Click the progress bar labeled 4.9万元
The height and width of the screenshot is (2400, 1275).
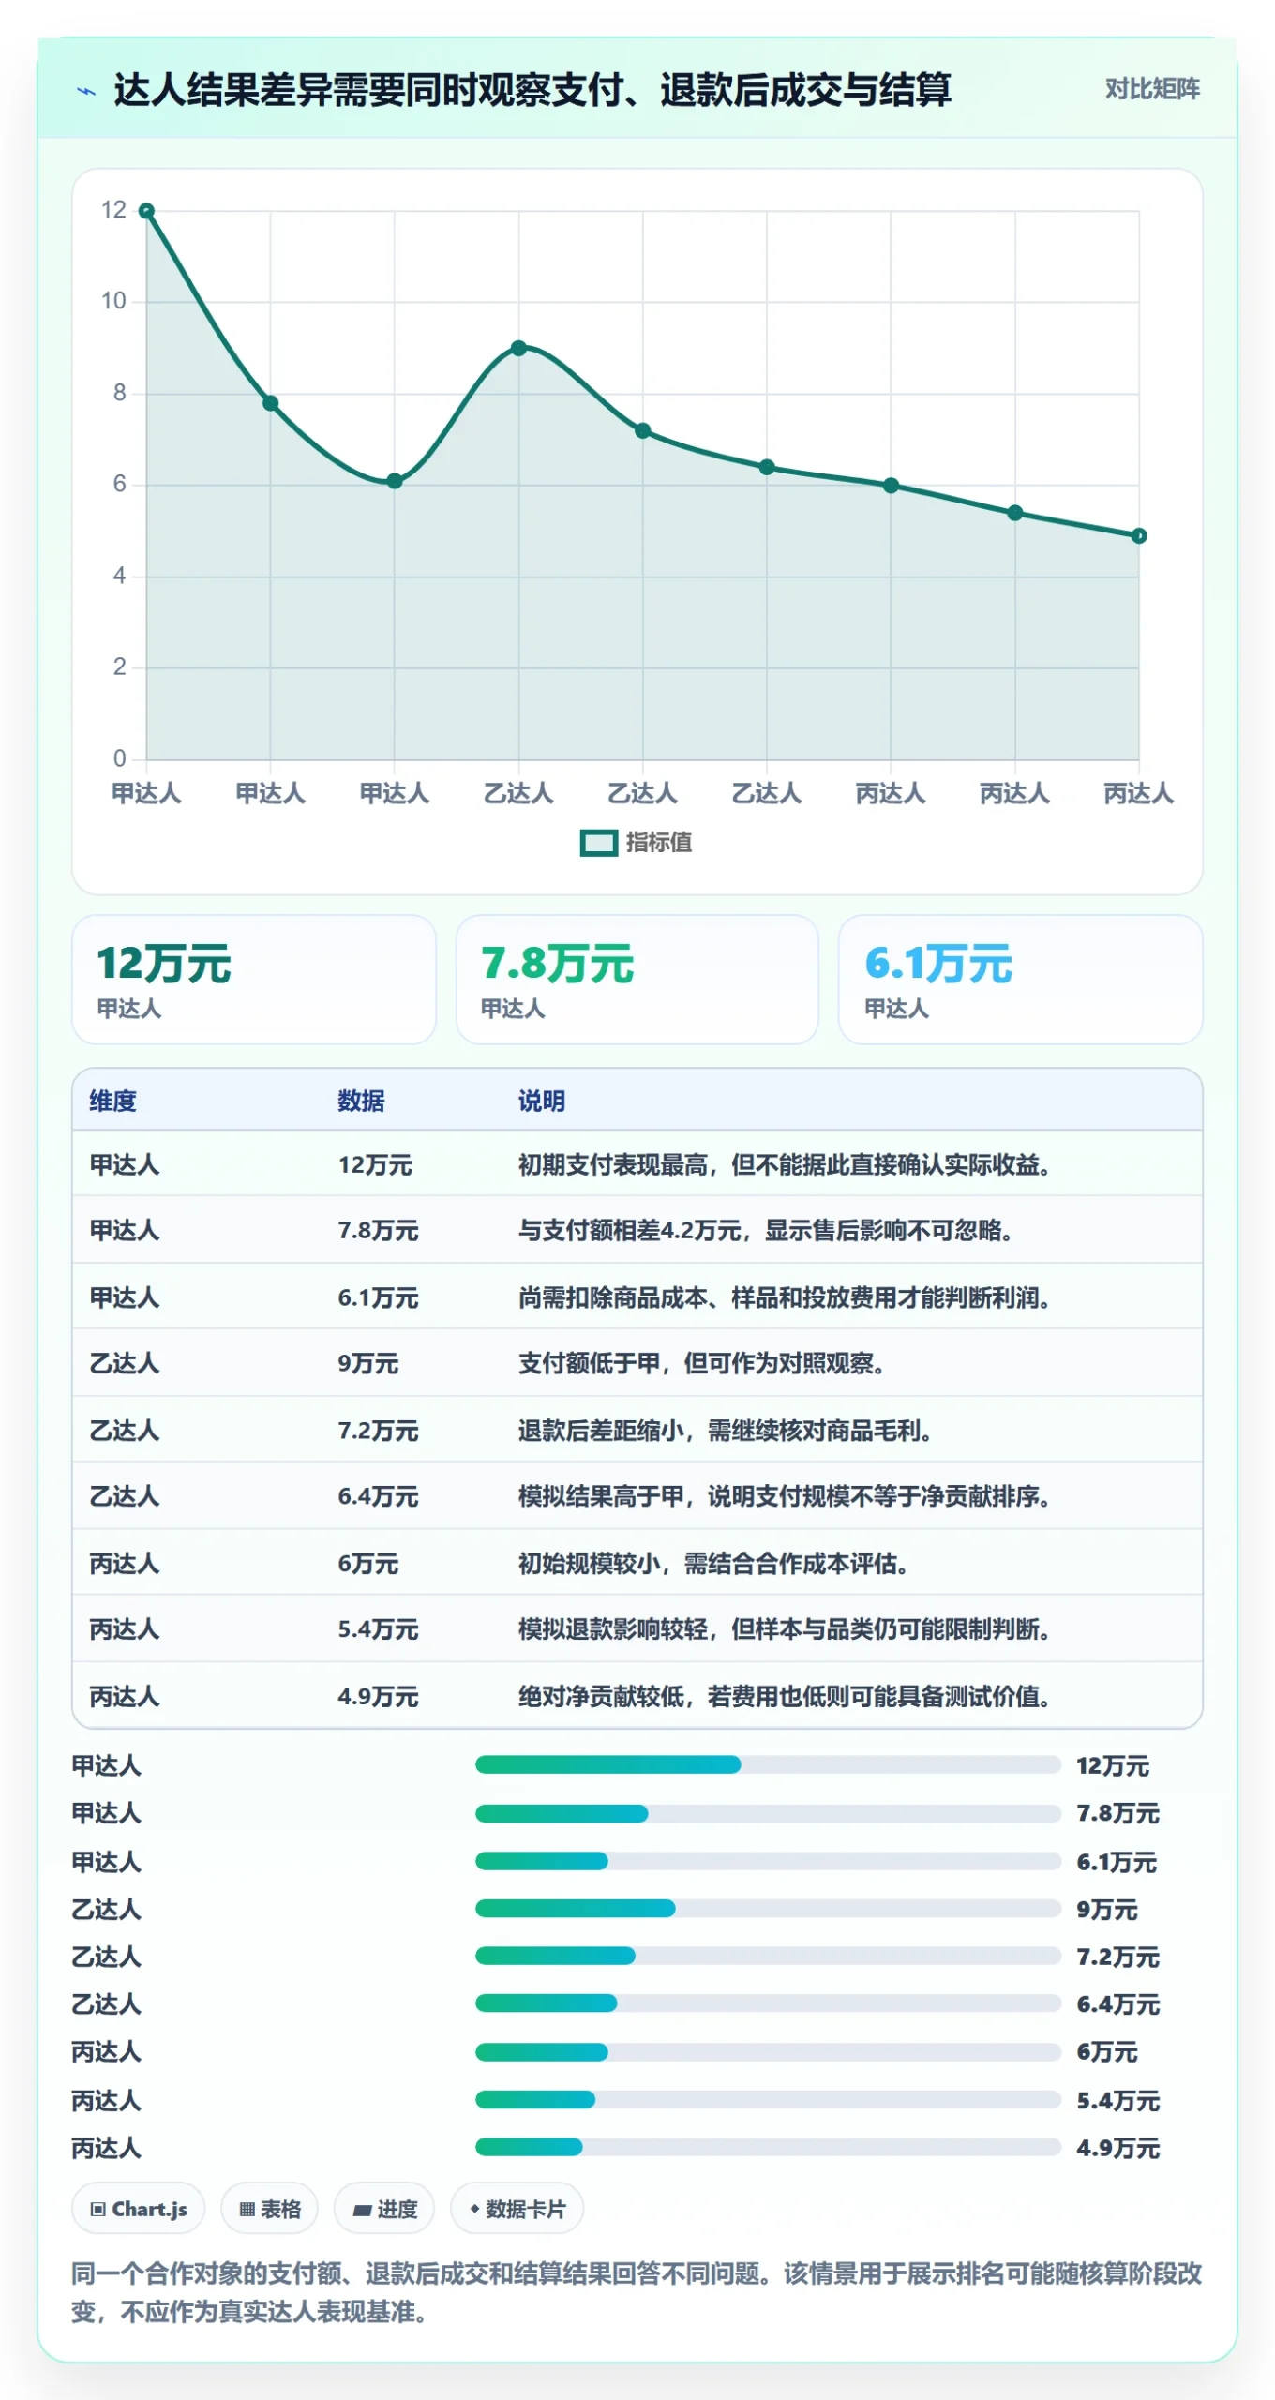tap(768, 2147)
